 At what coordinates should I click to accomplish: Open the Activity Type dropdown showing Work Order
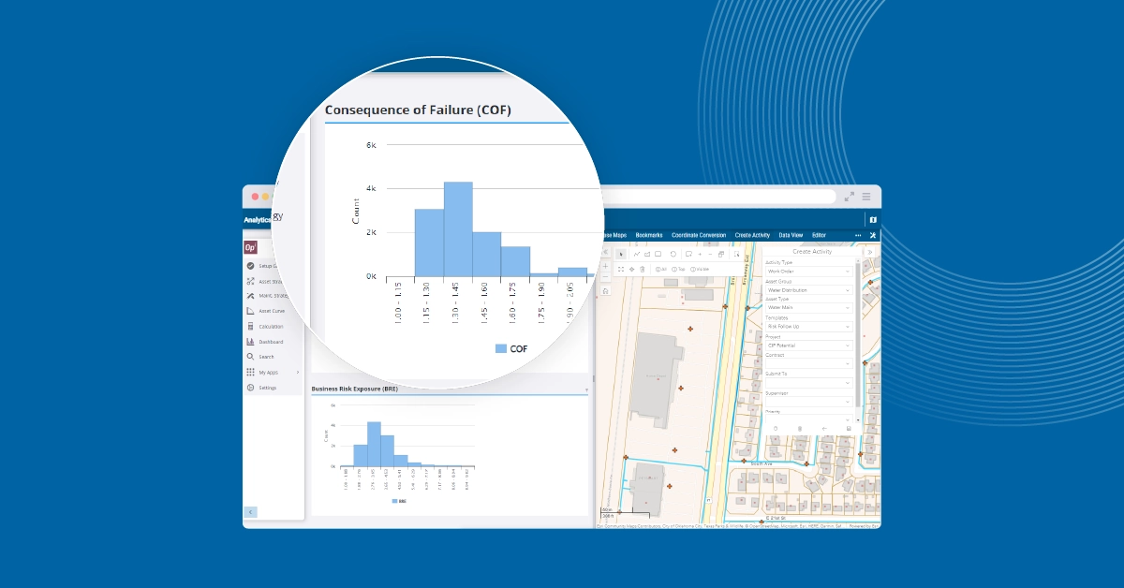(809, 272)
